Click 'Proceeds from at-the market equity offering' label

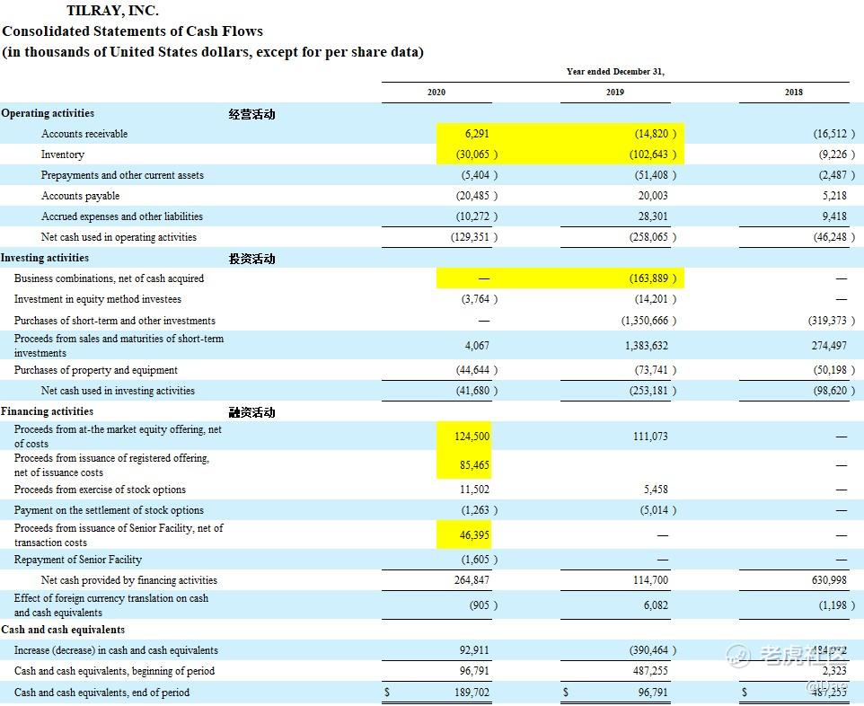click(118, 436)
